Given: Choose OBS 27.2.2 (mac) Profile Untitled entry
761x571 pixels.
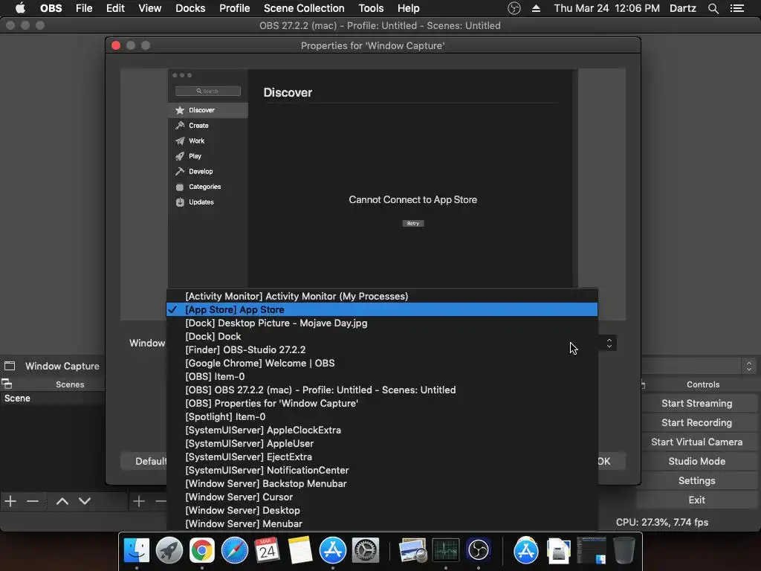Looking at the screenshot, I should pos(382,390).
